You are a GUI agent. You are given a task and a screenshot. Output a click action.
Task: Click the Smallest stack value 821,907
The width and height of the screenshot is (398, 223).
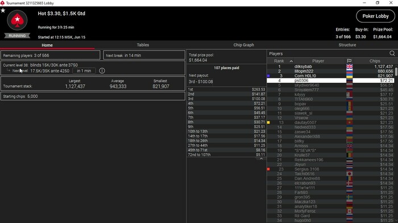161,86
